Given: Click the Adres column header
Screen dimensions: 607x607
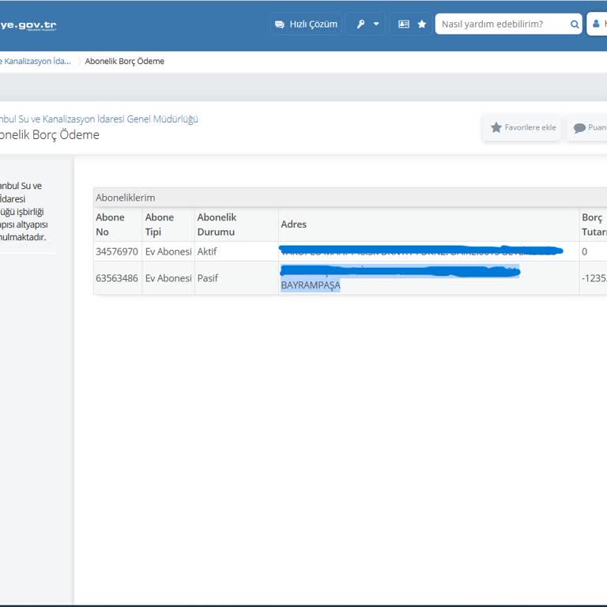Looking at the screenshot, I should click(294, 224).
